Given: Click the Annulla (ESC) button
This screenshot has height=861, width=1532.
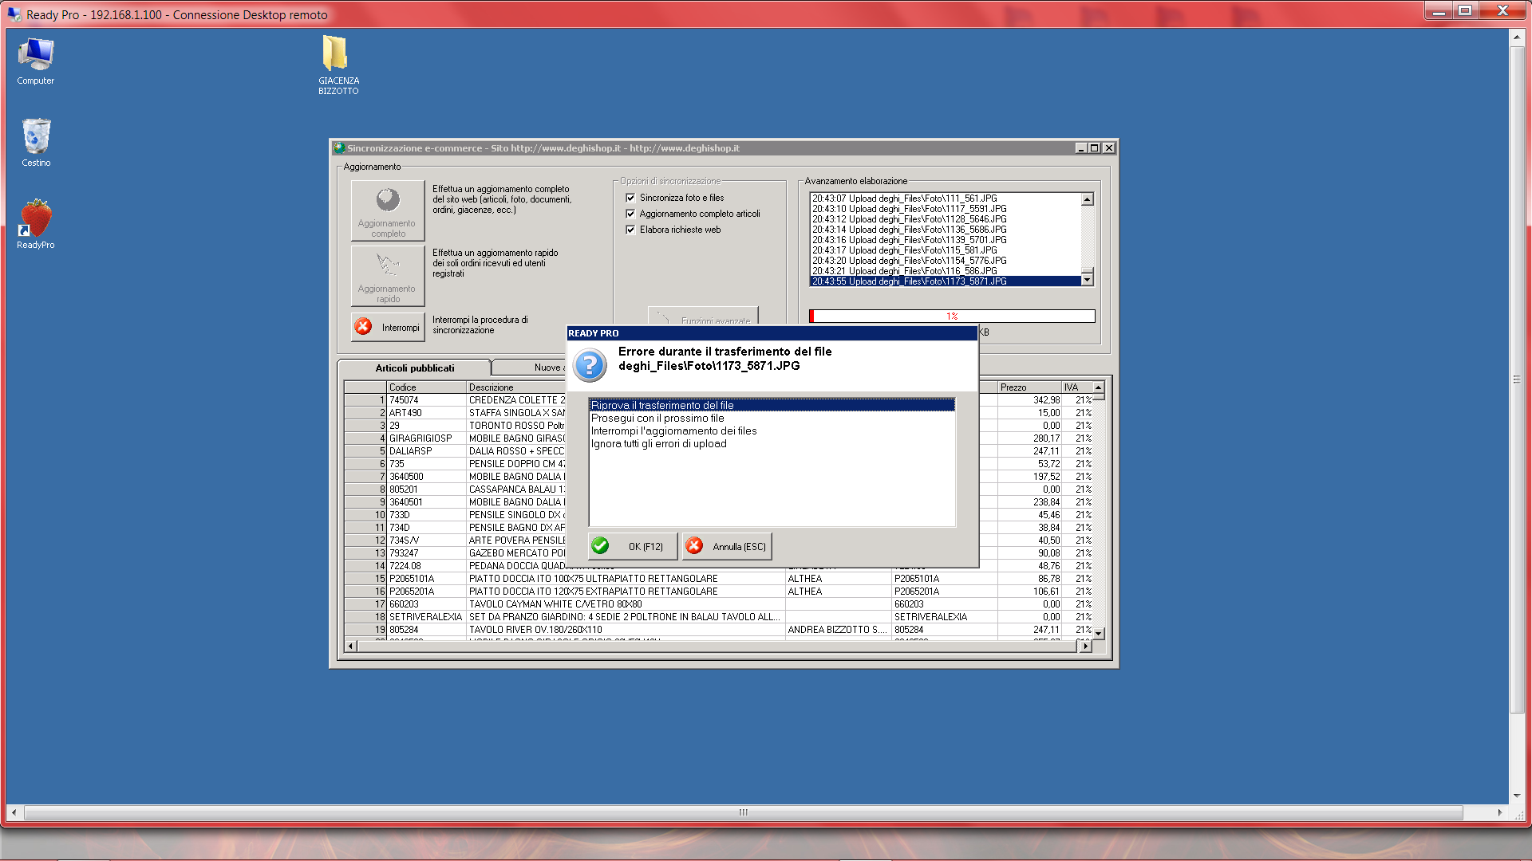Looking at the screenshot, I should 727,546.
